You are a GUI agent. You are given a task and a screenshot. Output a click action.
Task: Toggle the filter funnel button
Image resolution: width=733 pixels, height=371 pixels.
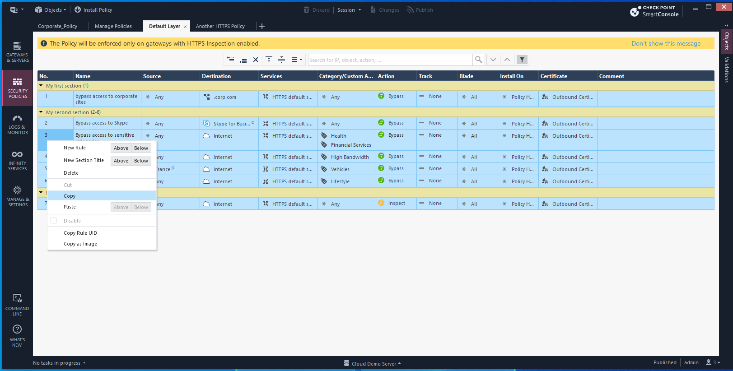(522, 60)
